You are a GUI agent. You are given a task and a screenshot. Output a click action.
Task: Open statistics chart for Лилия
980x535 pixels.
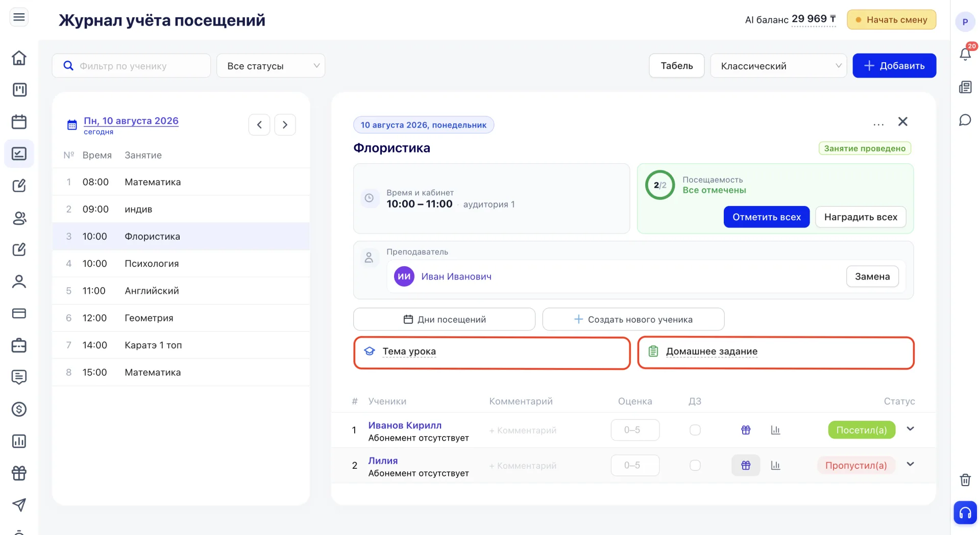pos(776,465)
